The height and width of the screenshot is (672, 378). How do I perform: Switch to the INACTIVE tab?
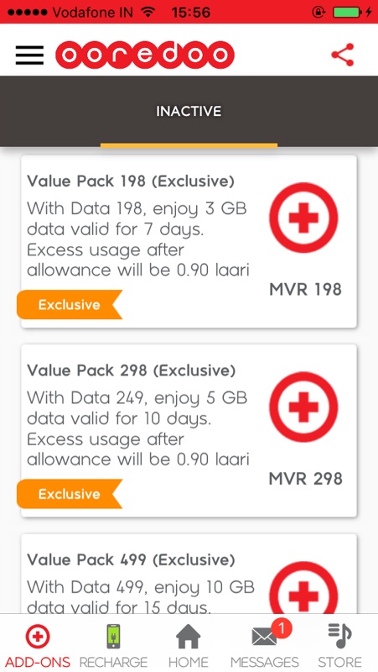(189, 112)
